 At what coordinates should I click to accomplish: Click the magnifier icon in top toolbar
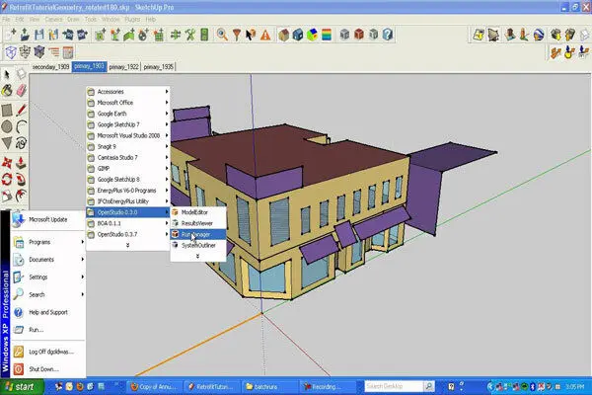pyautogui.click(x=222, y=34)
